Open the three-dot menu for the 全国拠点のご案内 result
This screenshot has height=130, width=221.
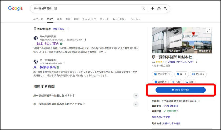pyautogui.click(x=86, y=40)
